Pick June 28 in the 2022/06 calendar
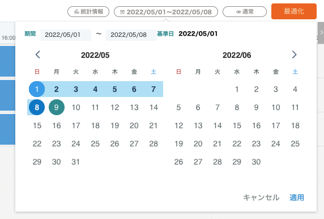The width and height of the screenshot is (324, 219). click(x=218, y=162)
